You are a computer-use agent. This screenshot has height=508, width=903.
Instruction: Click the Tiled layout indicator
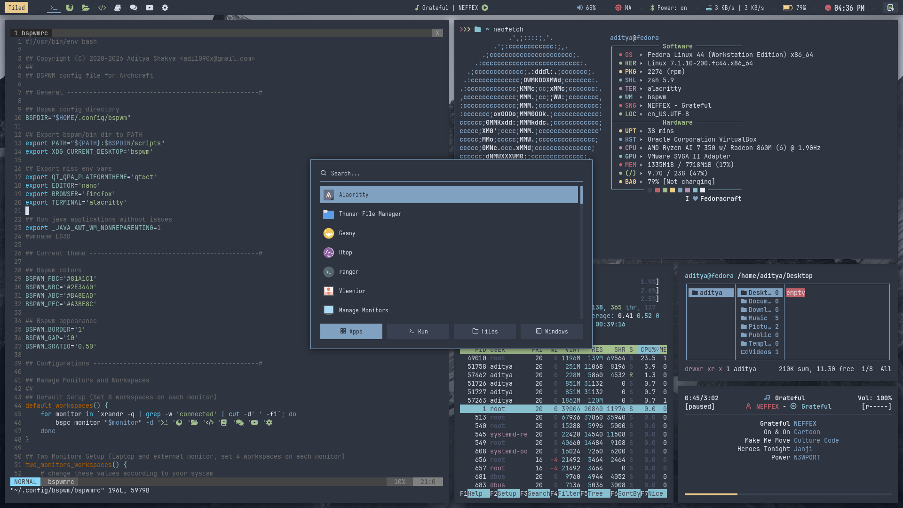[16, 8]
